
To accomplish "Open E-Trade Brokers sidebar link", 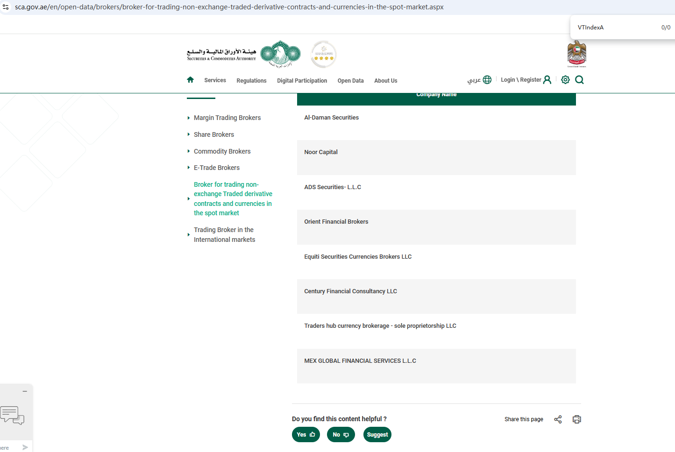I will pyautogui.click(x=217, y=168).
